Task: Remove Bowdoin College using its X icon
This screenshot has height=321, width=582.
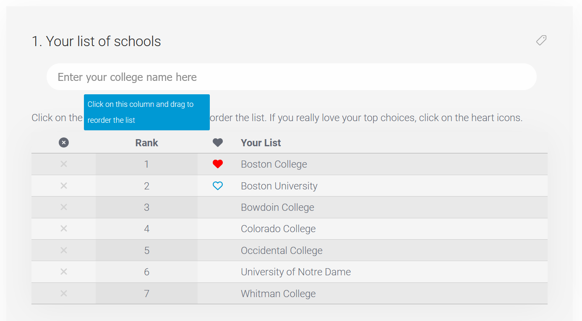Action: pyautogui.click(x=63, y=207)
